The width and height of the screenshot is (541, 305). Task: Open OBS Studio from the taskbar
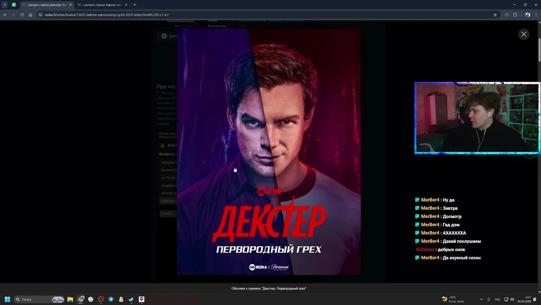coord(101,299)
